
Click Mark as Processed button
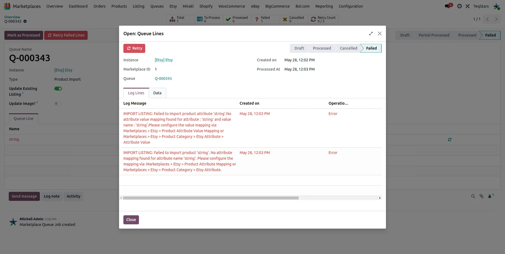(24, 35)
